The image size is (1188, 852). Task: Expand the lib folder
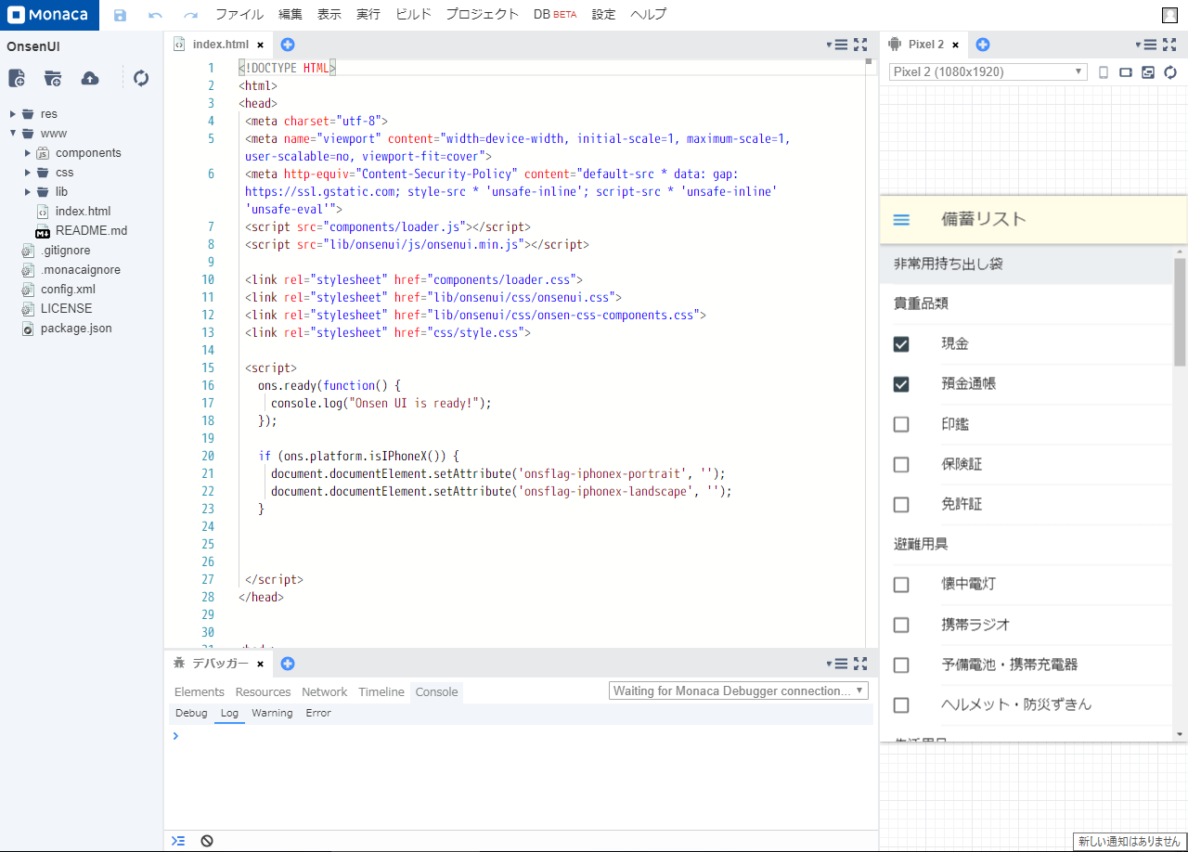tap(28, 192)
